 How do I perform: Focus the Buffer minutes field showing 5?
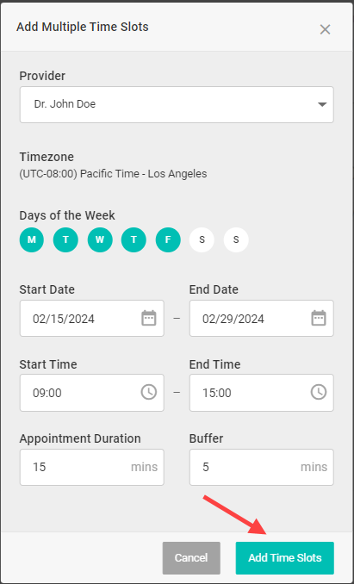(x=262, y=467)
